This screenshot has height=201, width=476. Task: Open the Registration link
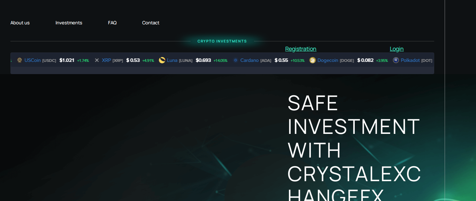(x=301, y=49)
